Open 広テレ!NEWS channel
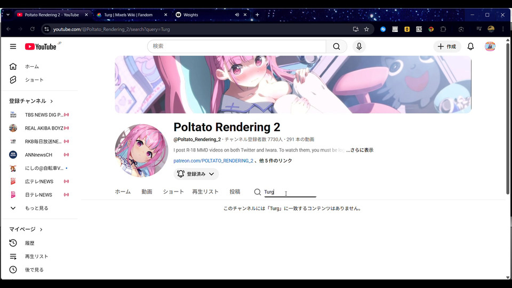512x288 pixels. [x=39, y=181]
